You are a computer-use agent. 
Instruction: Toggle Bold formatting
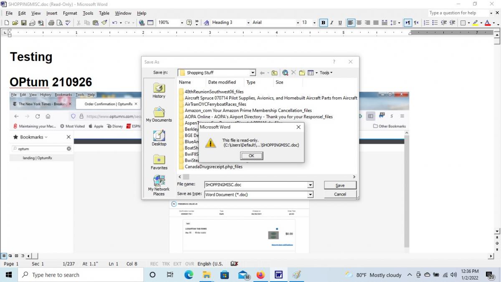tap(323, 23)
